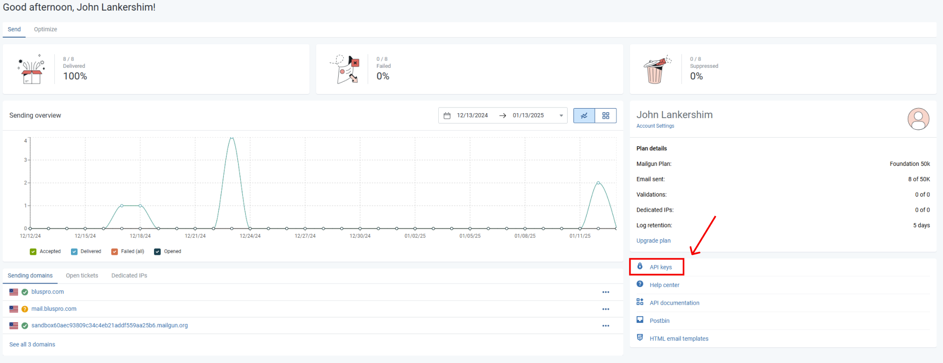Open the bluspro.com domain

pyautogui.click(x=47, y=292)
